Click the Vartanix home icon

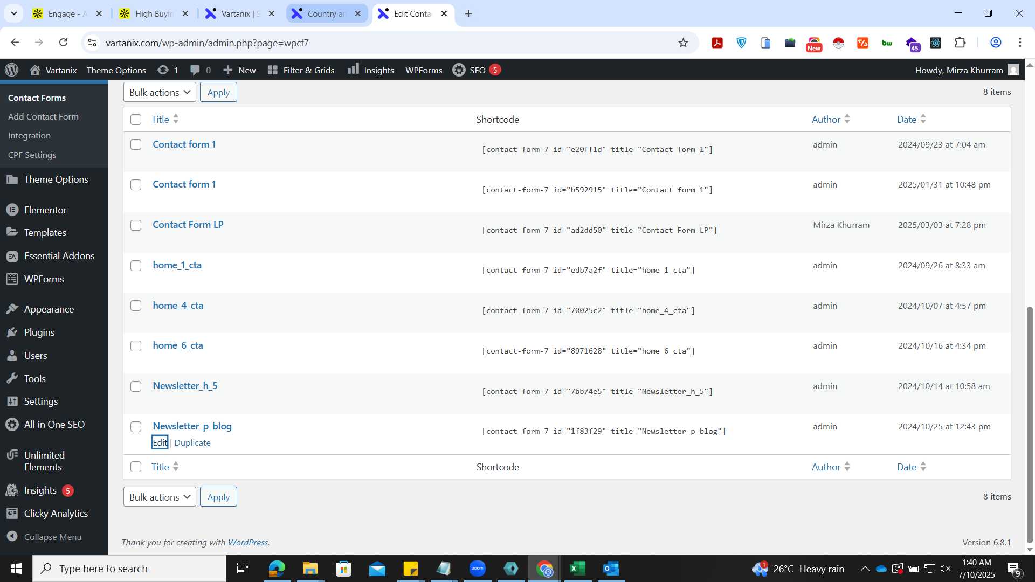pyautogui.click(x=35, y=70)
